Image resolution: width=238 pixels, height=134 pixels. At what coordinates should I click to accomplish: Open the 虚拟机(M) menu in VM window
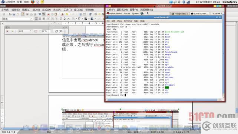point(122,10)
